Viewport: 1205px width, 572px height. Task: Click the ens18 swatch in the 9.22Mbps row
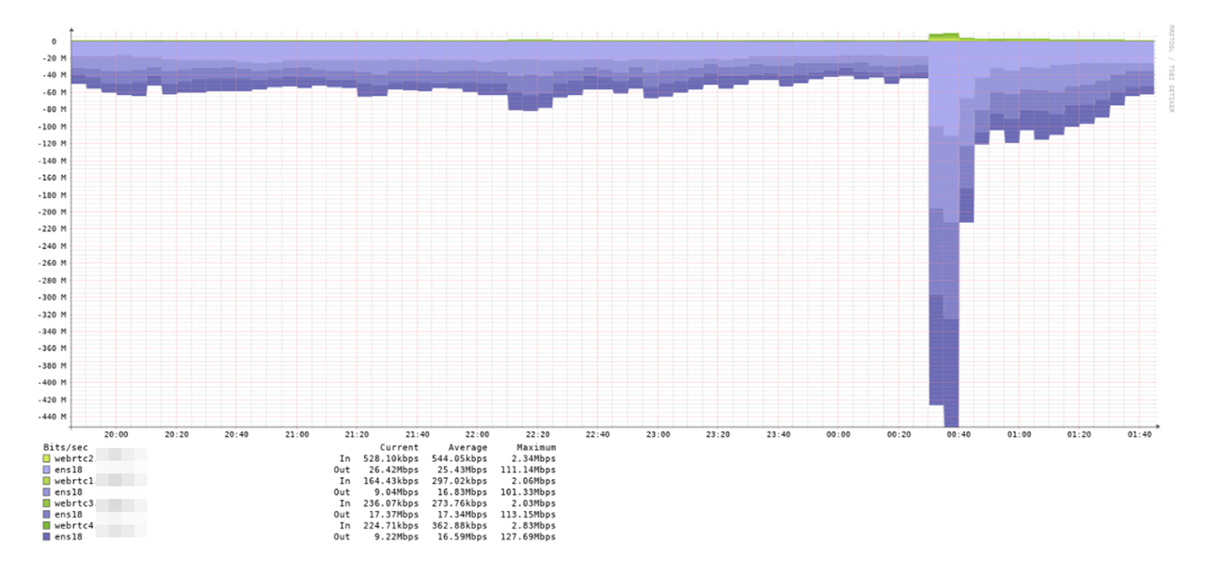coord(47,537)
